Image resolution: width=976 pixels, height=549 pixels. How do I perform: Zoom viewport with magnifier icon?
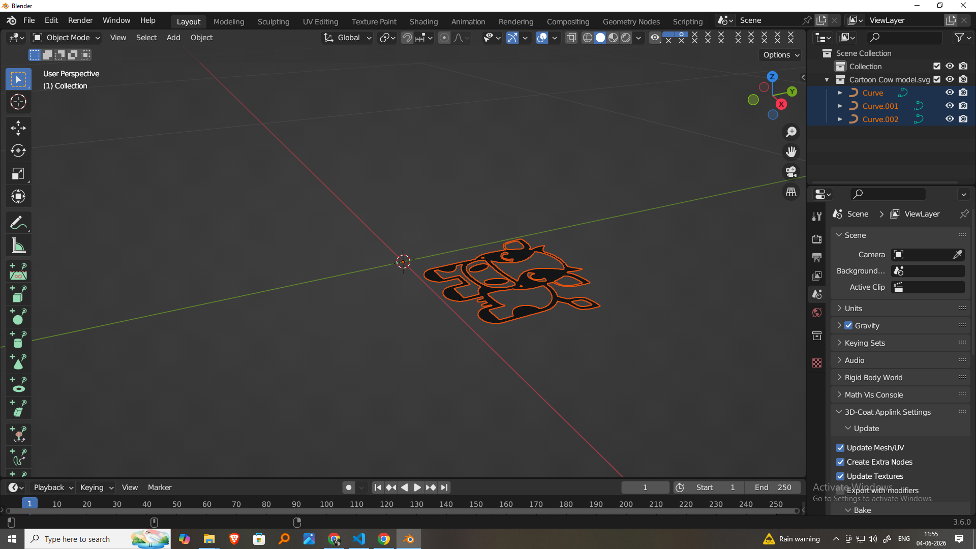click(791, 132)
